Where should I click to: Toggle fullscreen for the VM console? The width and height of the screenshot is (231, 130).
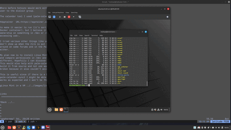(168, 17)
